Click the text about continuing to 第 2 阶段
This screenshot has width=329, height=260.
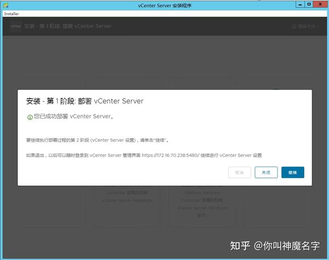tap(98, 140)
